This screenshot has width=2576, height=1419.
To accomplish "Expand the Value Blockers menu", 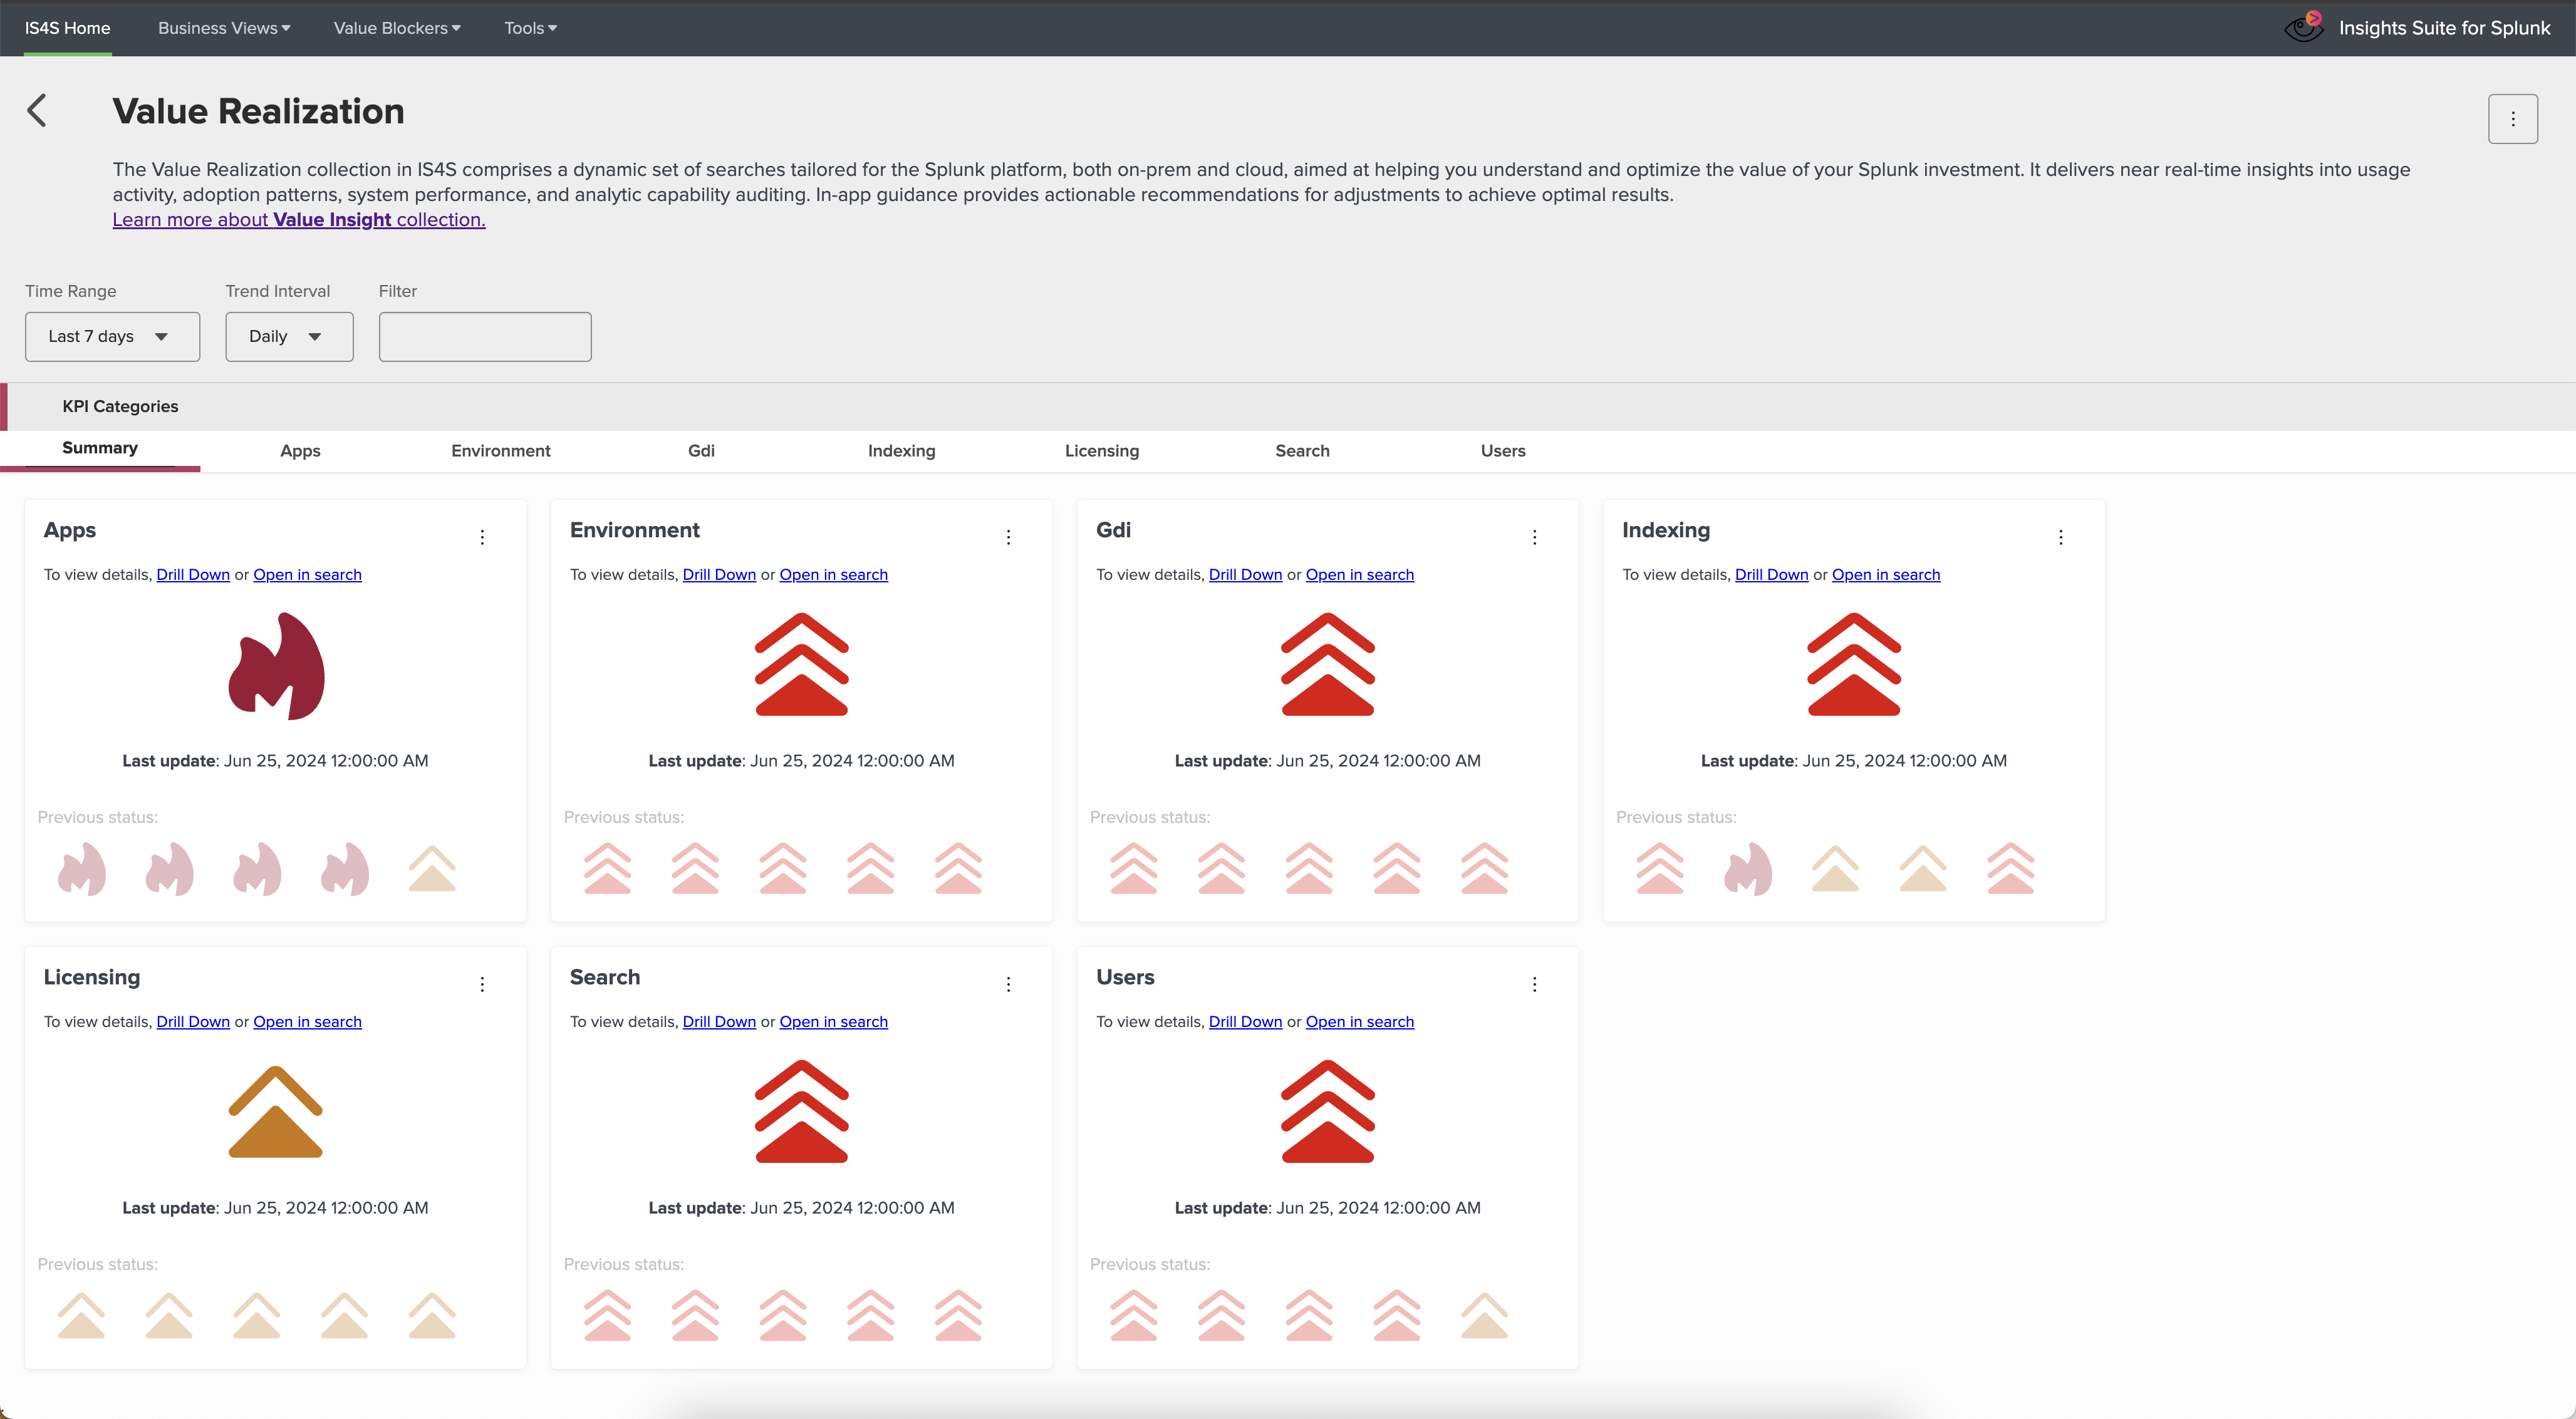I will (397, 28).
